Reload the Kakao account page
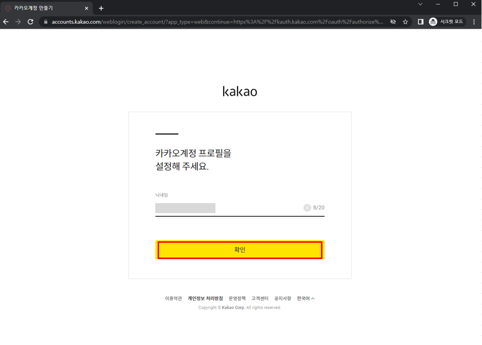Image resolution: width=482 pixels, height=345 pixels. (x=31, y=22)
